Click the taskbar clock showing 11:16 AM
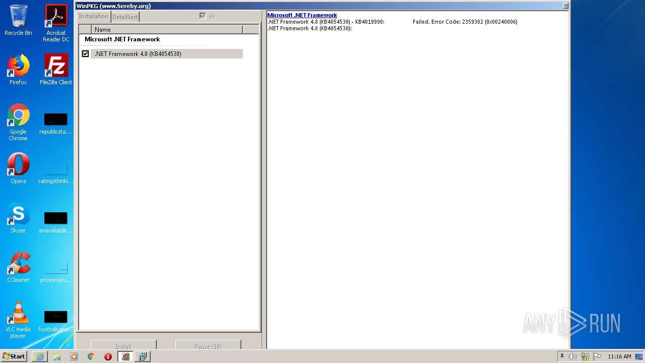 click(619, 356)
